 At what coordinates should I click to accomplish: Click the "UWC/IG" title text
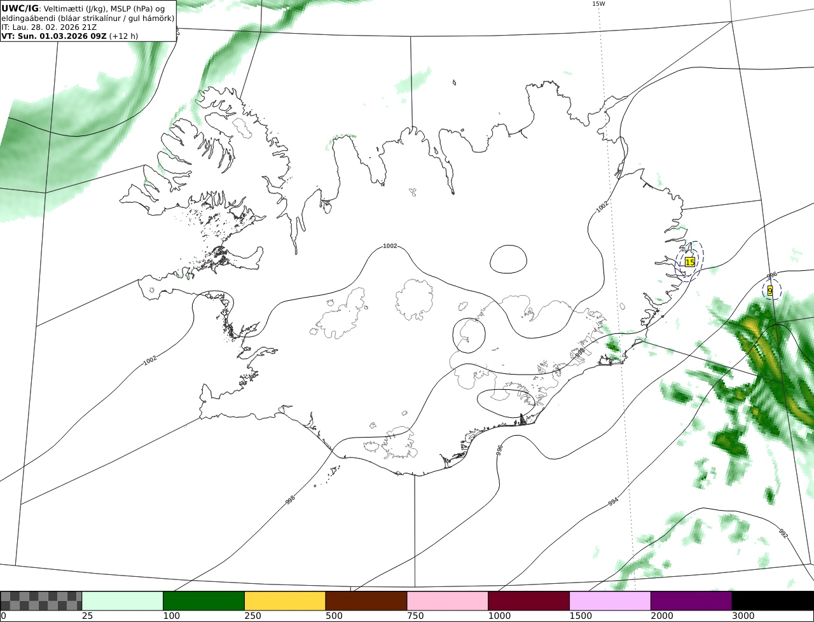coord(20,8)
